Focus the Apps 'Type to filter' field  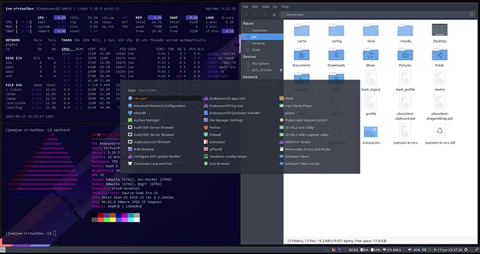(x=148, y=91)
